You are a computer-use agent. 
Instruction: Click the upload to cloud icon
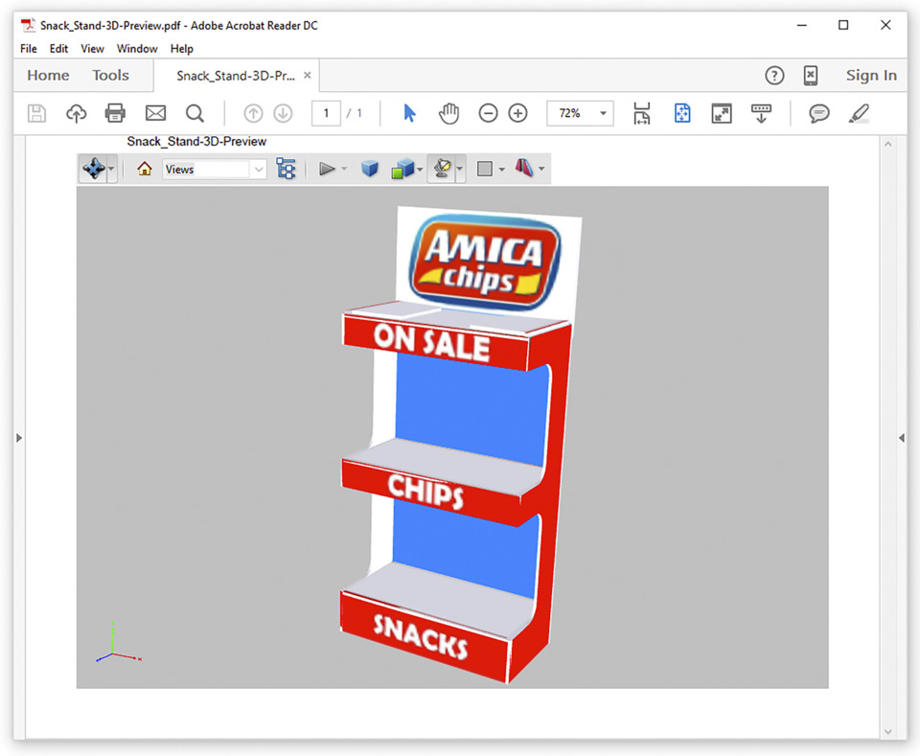tap(76, 113)
